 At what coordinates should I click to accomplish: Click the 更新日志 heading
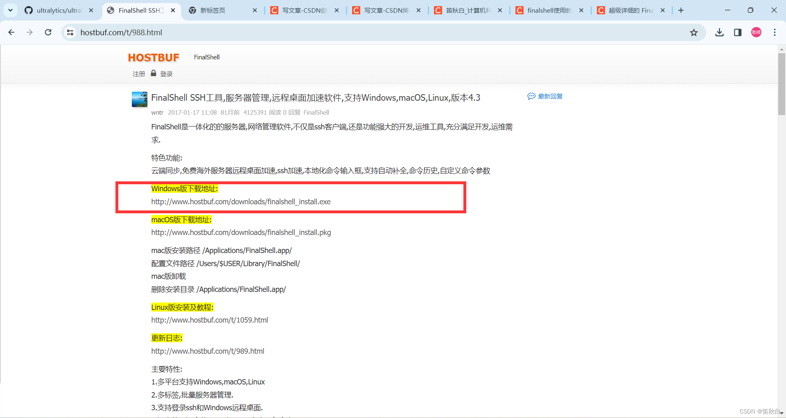coord(167,338)
